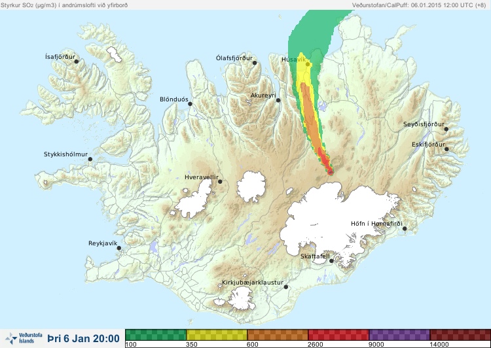Screen dimensions: 491x348
Task: Click the 'Reykjavík' label text
Action: point(103,243)
